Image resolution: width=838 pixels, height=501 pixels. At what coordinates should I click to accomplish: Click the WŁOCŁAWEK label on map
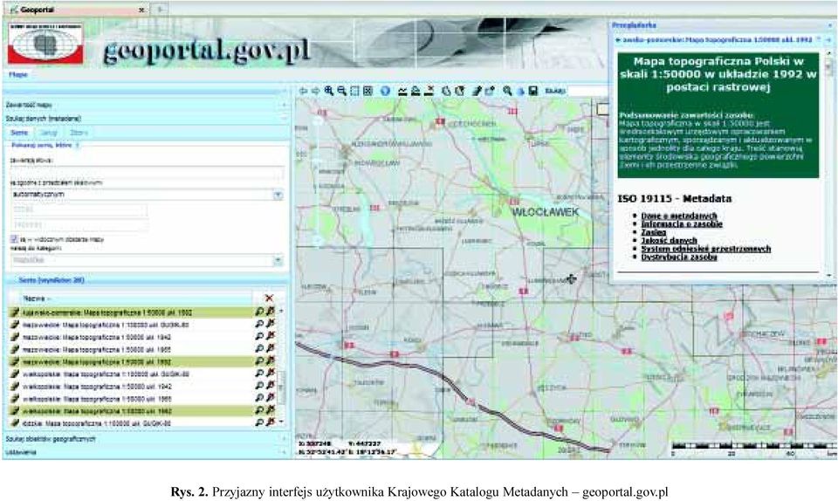click(x=545, y=212)
